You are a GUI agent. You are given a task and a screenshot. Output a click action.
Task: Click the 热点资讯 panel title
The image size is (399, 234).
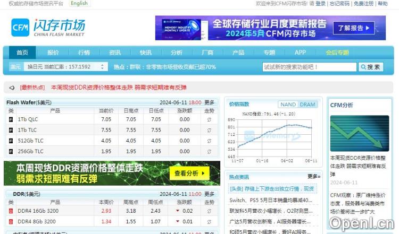click(239, 177)
